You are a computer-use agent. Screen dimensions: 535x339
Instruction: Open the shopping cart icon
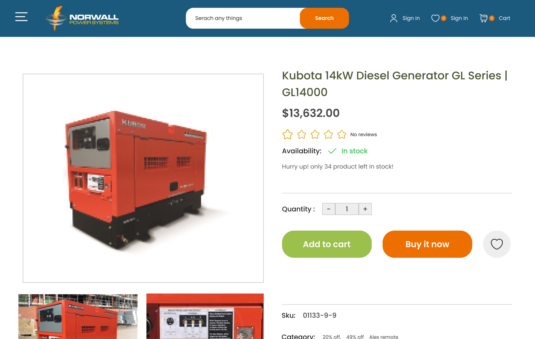(483, 18)
